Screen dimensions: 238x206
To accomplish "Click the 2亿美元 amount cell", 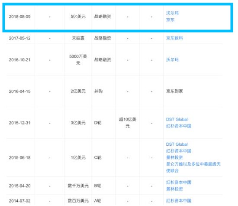I will tap(78, 91).
